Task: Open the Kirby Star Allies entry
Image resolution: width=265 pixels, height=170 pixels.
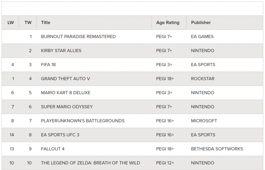Action: 61,51
